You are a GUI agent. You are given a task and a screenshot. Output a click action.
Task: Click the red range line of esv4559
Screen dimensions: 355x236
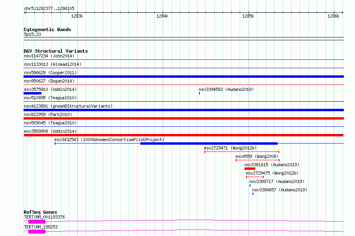(258, 160)
